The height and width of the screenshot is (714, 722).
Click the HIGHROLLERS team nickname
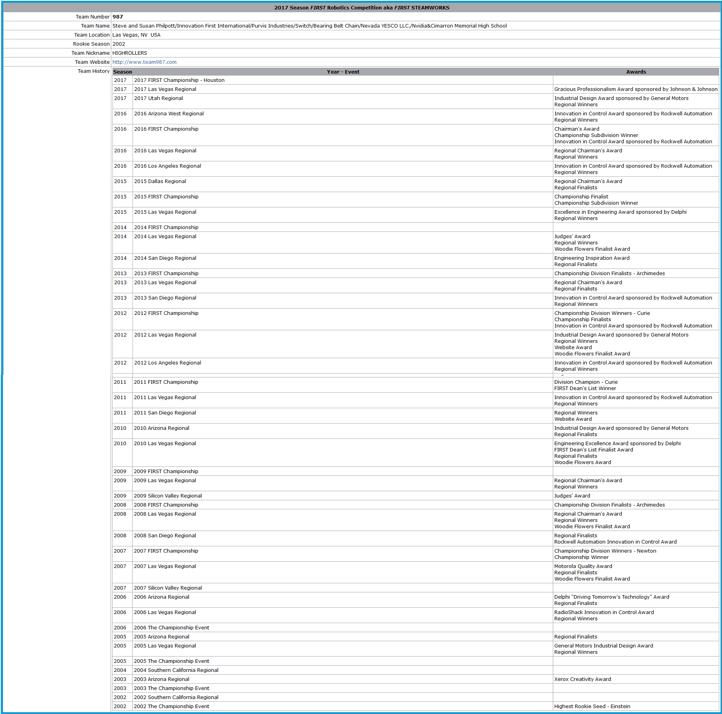(130, 53)
